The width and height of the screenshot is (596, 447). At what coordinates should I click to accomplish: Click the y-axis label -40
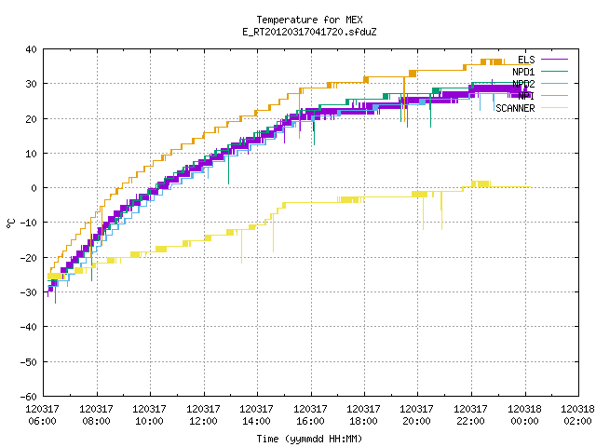click(29, 327)
